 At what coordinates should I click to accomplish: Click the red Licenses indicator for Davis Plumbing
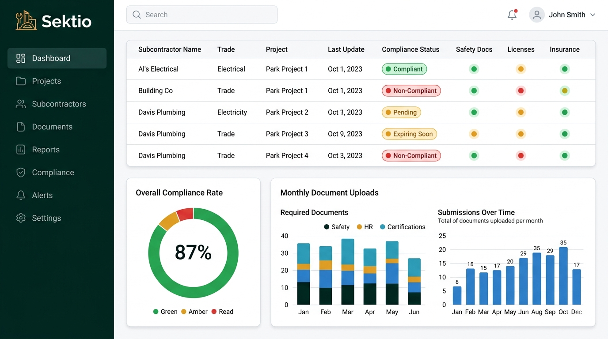521,155
